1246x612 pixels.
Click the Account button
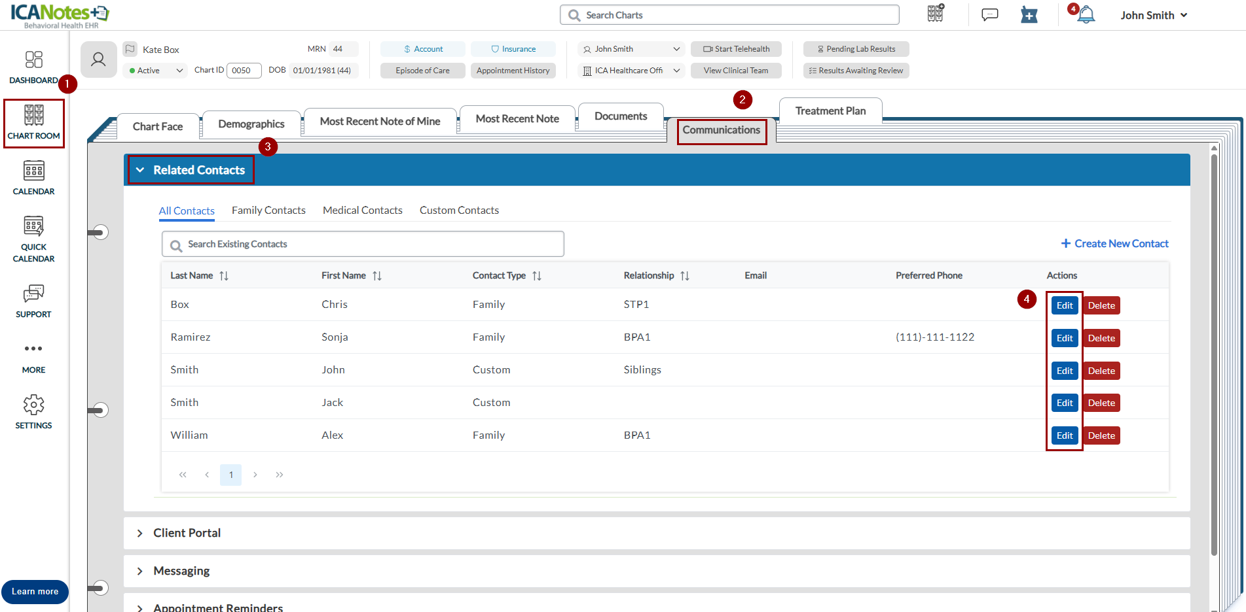coord(423,49)
